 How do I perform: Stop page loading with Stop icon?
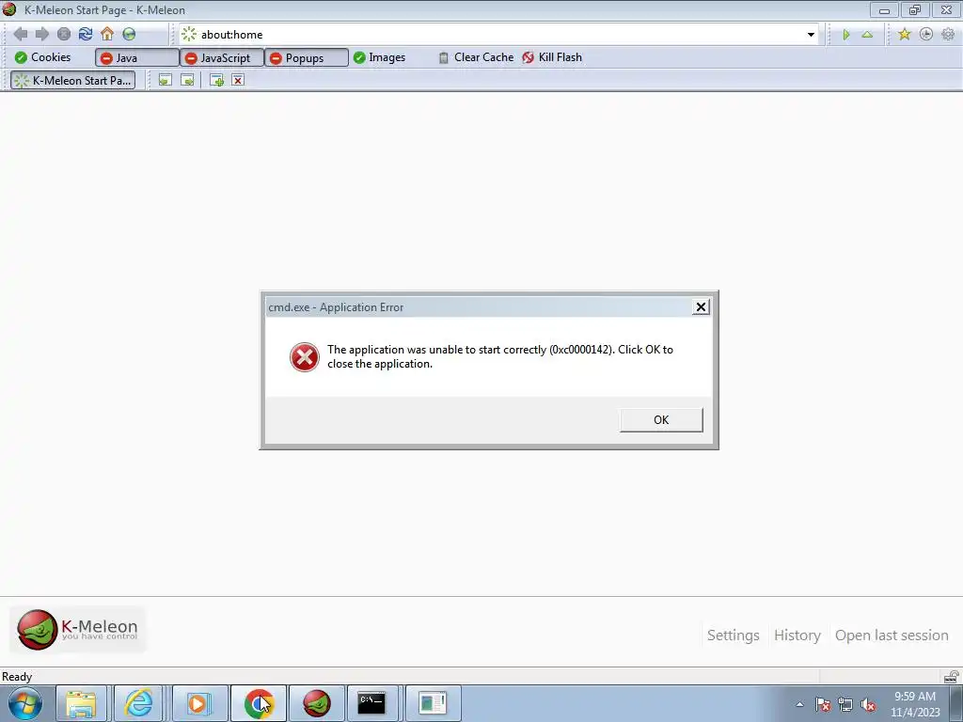tap(64, 34)
